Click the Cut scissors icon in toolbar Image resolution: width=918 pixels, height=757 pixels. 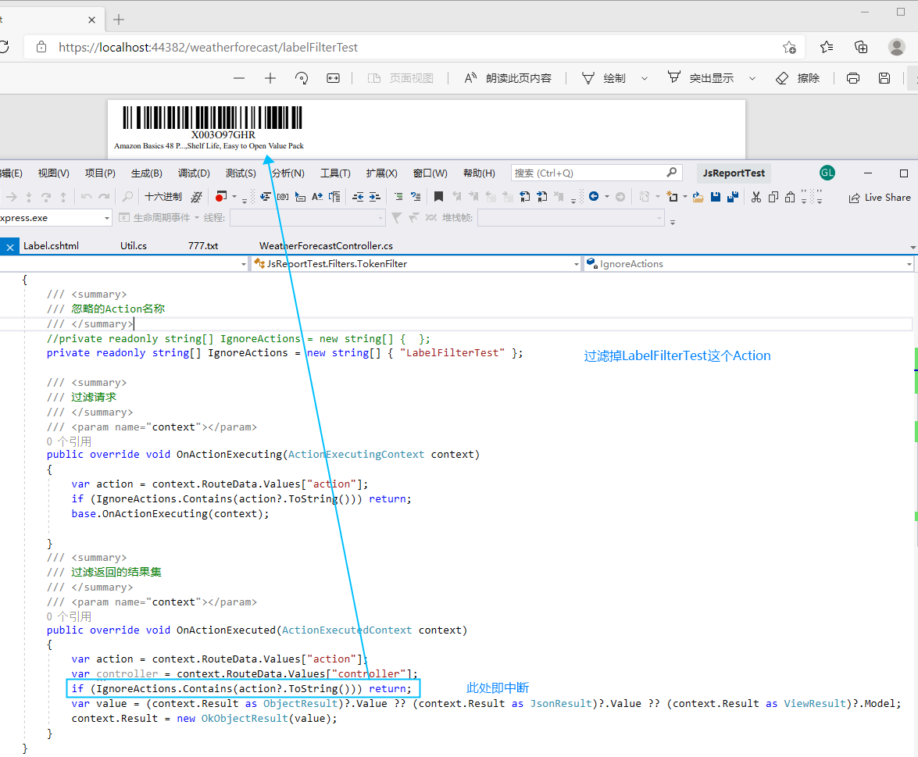pos(755,197)
